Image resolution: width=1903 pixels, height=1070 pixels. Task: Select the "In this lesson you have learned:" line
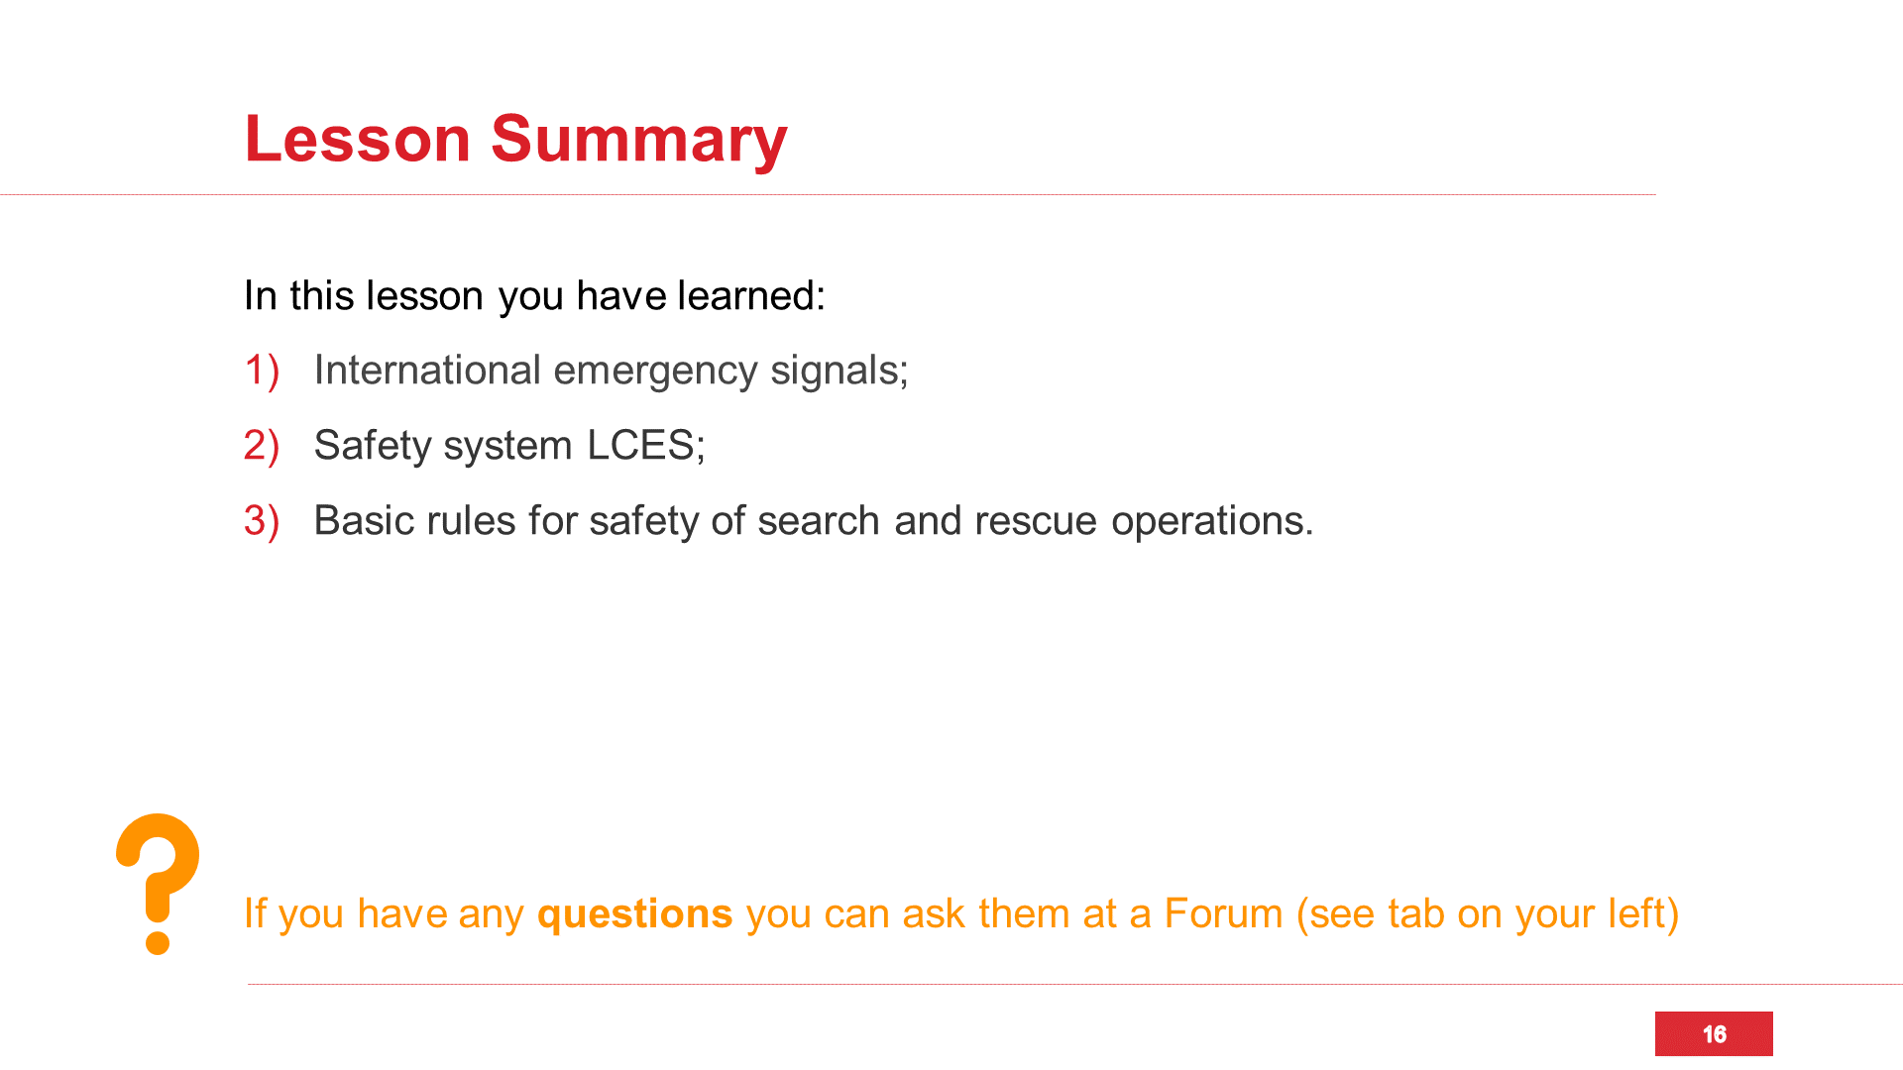[534, 295]
